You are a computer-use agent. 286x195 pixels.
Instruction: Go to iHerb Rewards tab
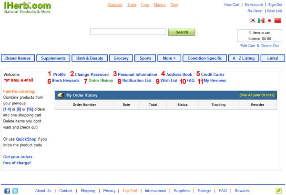coord(65,81)
